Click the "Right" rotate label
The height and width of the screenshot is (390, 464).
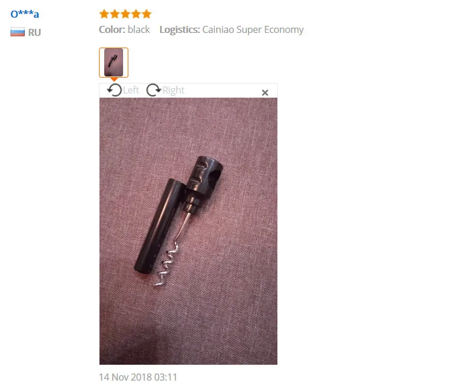click(173, 90)
